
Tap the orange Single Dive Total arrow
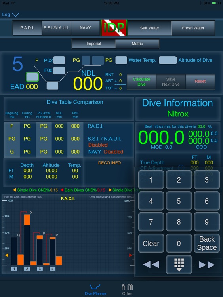pos(110,190)
